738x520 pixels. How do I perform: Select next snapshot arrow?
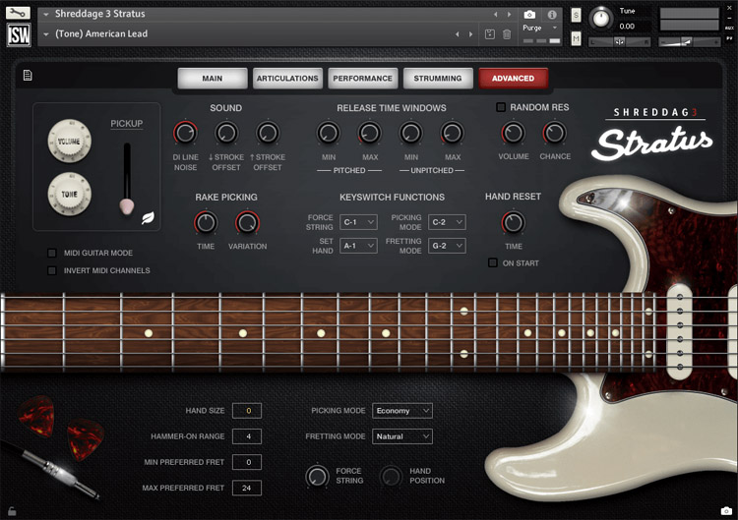[x=470, y=33]
